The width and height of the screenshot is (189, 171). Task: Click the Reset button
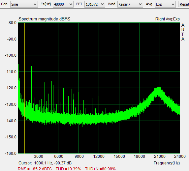184,4
